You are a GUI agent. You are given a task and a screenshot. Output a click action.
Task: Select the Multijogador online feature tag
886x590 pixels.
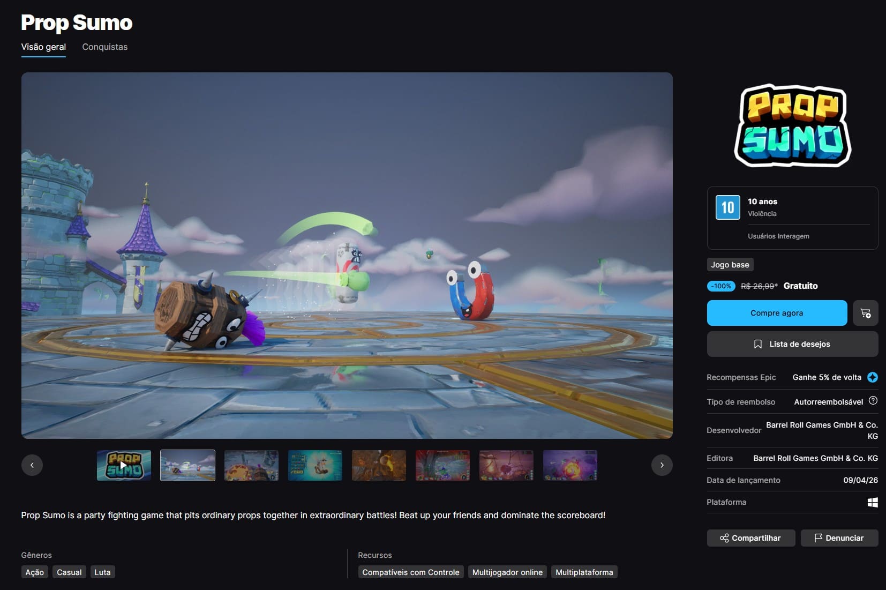[507, 572]
